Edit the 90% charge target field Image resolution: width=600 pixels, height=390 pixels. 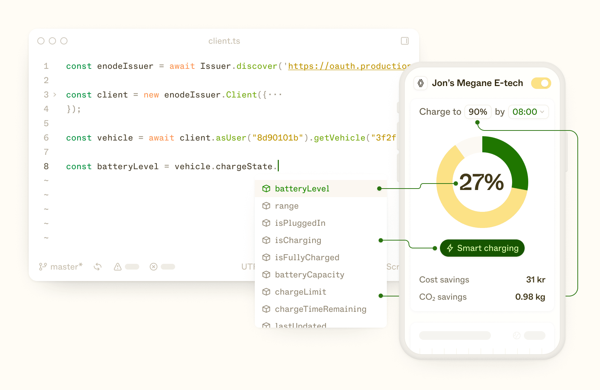pos(478,112)
